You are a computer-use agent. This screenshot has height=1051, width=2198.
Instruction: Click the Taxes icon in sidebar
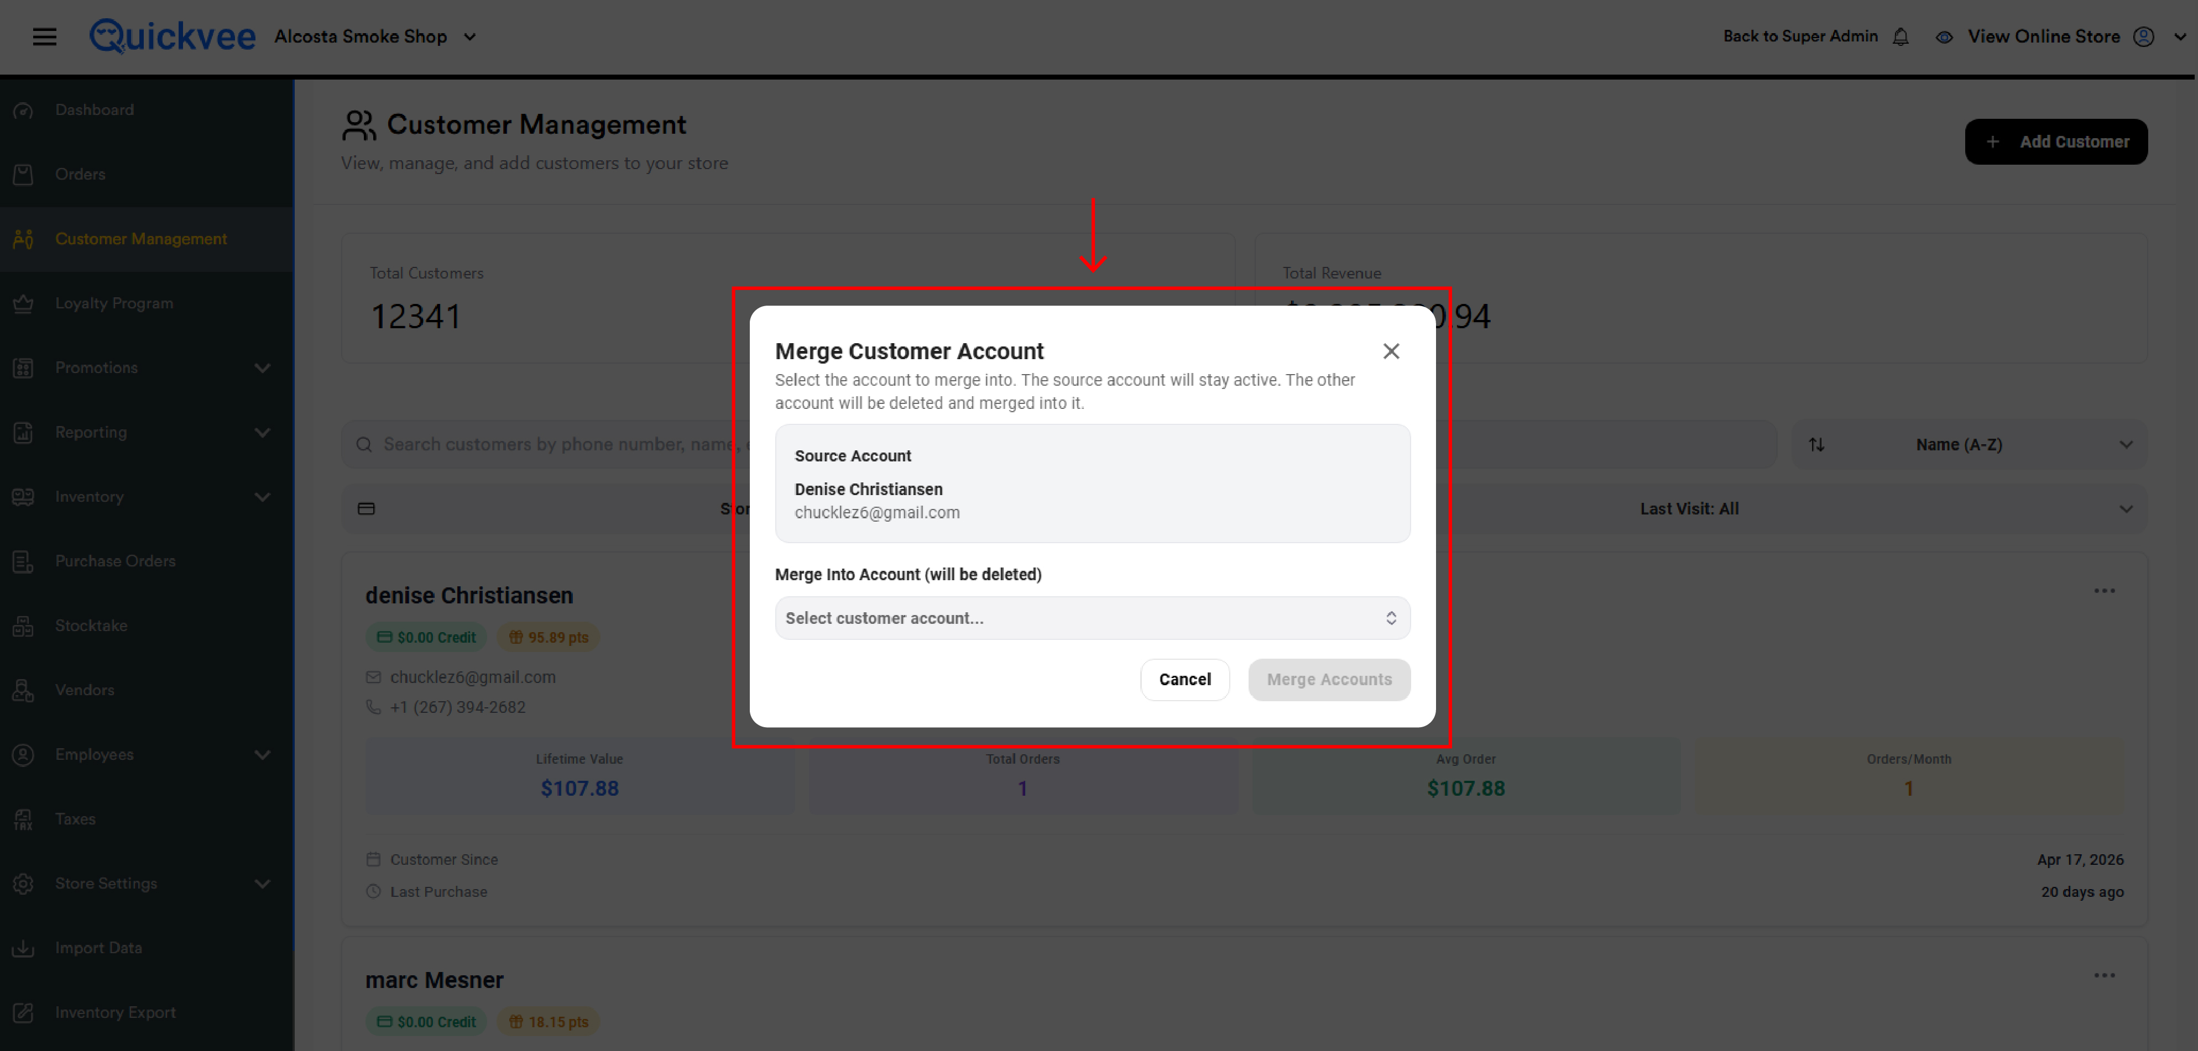pos(23,819)
